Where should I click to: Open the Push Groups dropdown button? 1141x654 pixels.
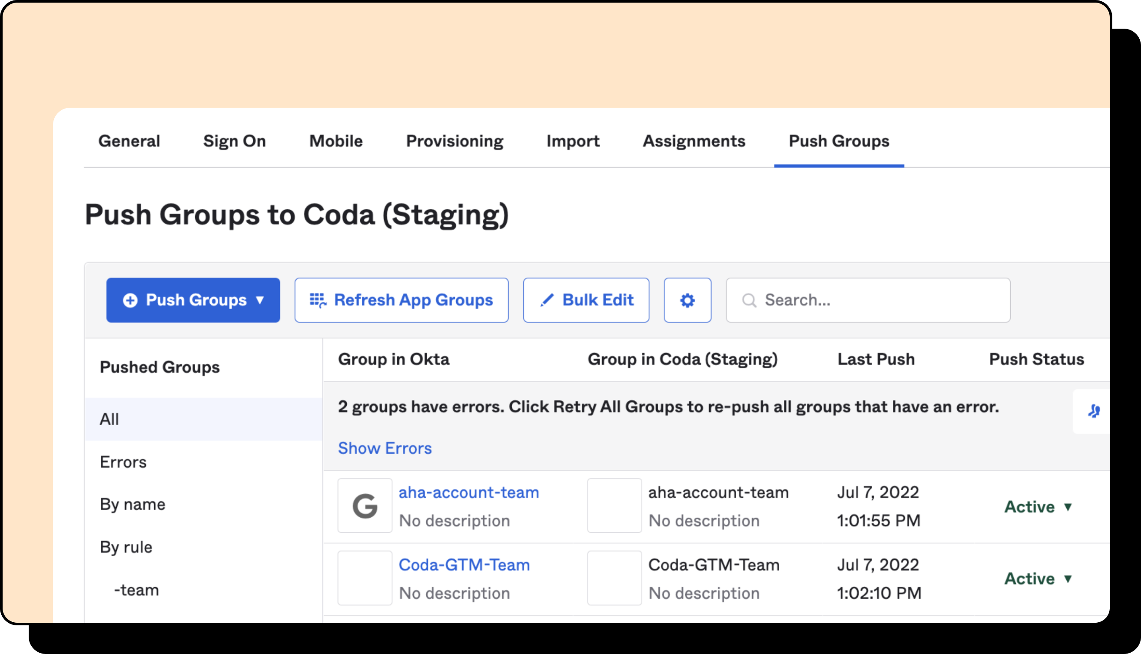click(193, 300)
